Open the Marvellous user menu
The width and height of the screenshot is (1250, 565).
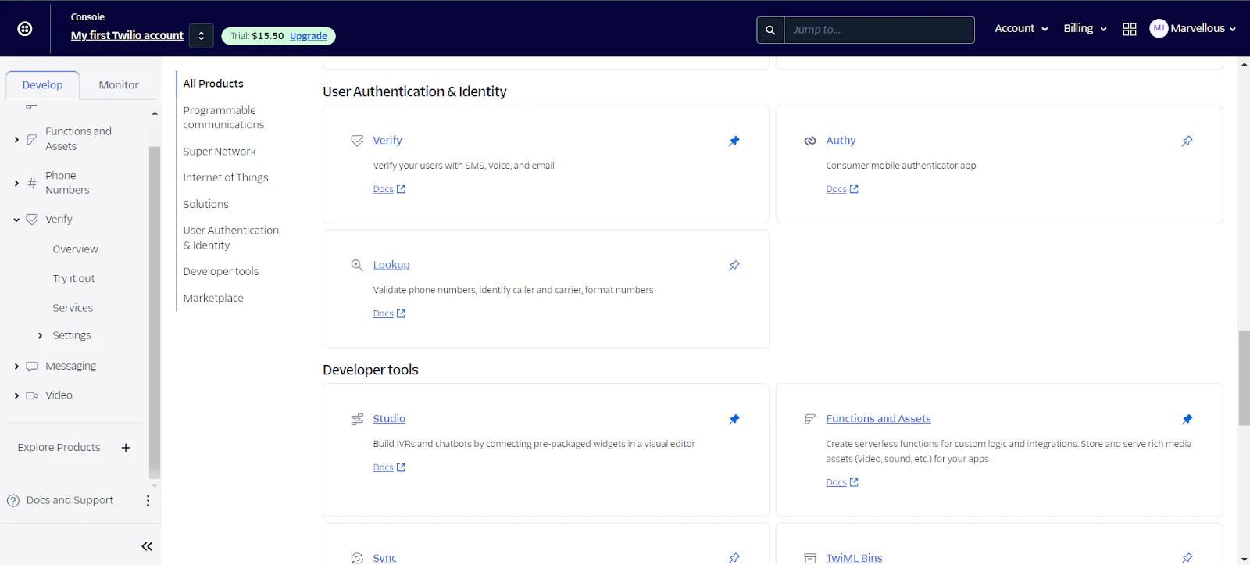pyautogui.click(x=1193, y=28)
